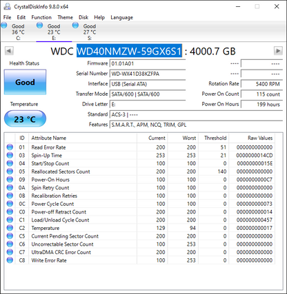Open the File menu
Image resolution: width=287 pixels, height=294 pixels.
7,17
